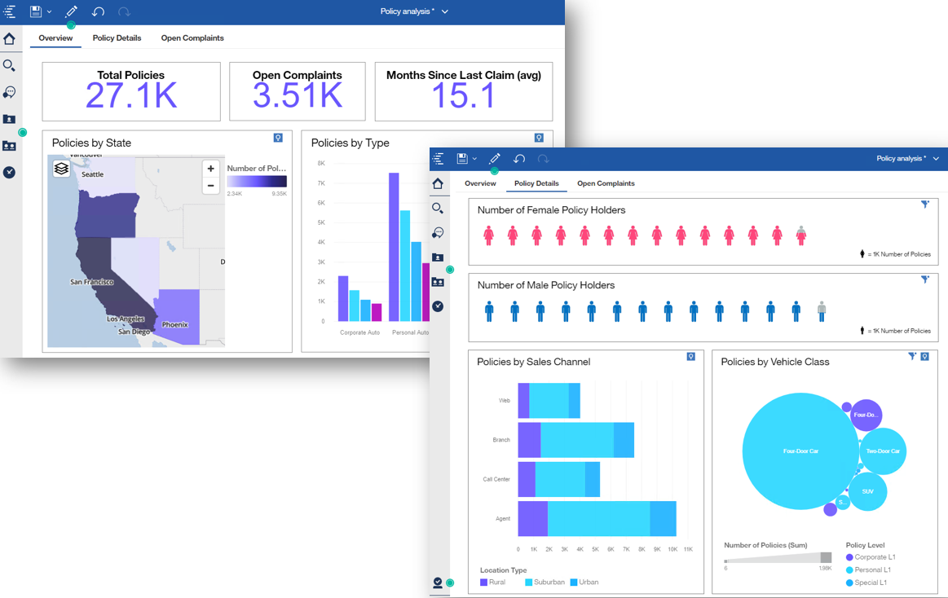Select the Policy Details tab in the back window
The image size is (948, 598).
117,38
